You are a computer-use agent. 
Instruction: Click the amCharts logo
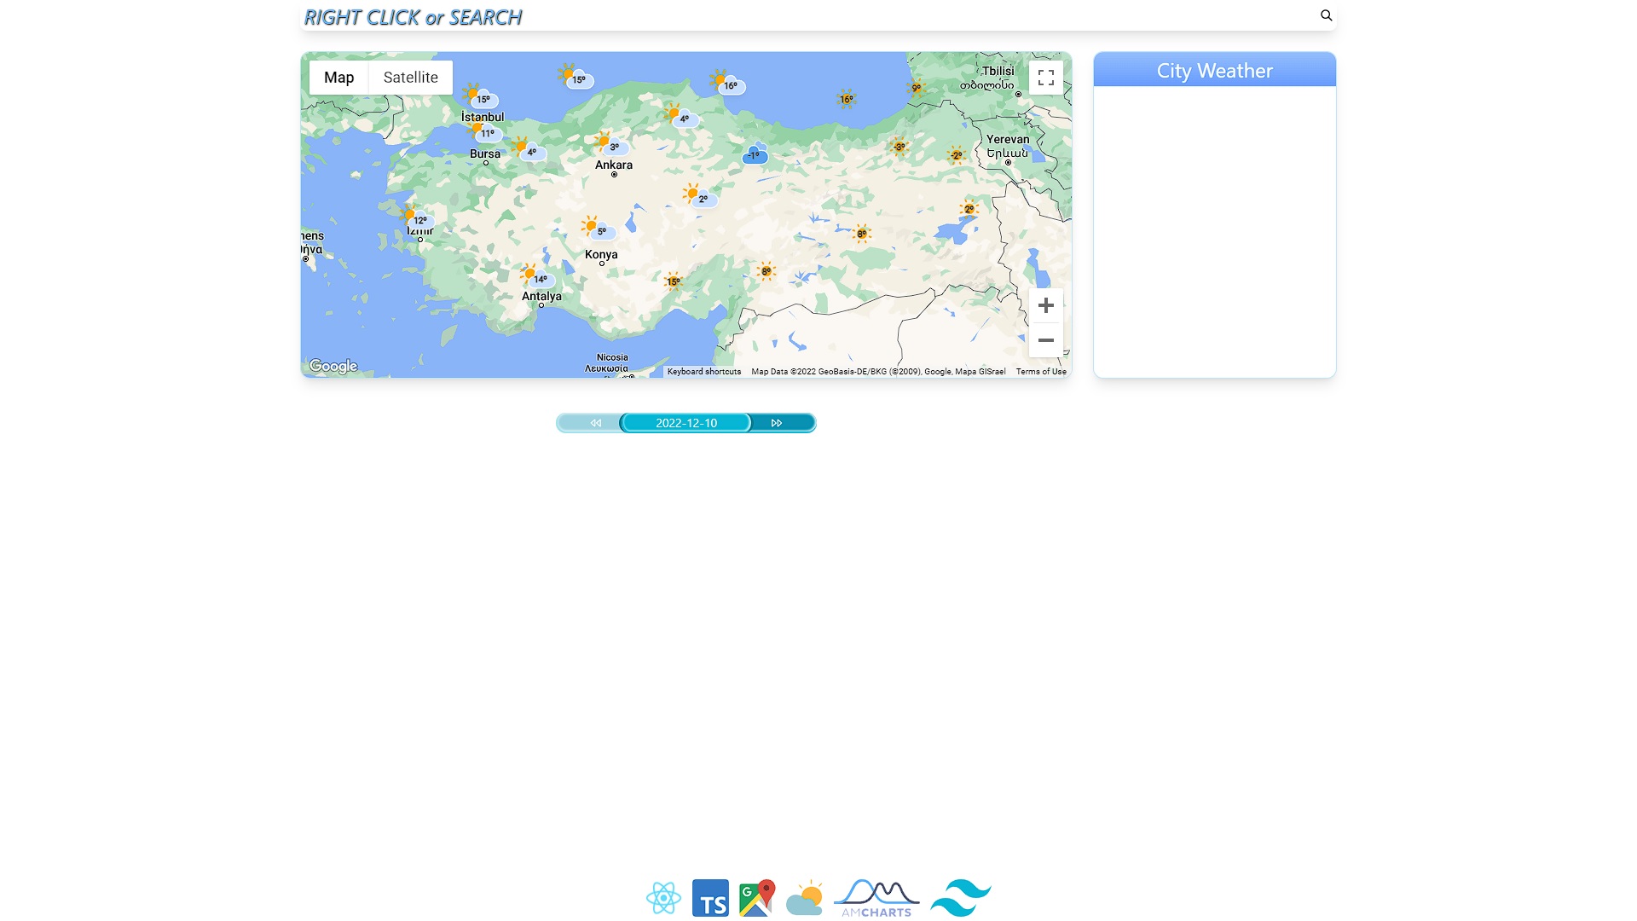point(876,898)
